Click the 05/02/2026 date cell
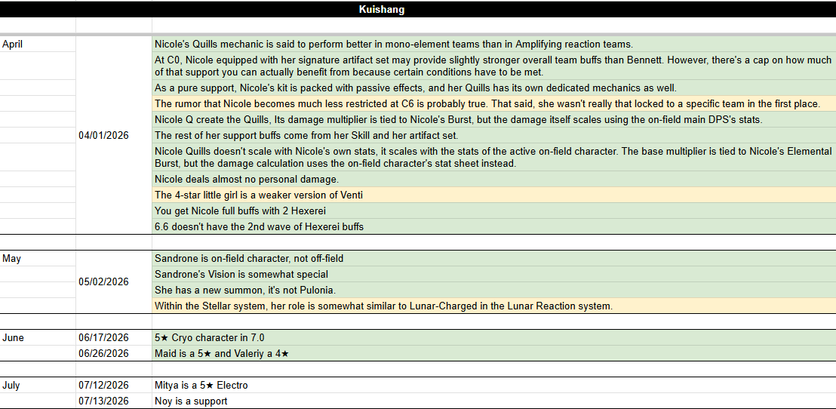This screenshot has width=836, height=409. click(114, 281)
